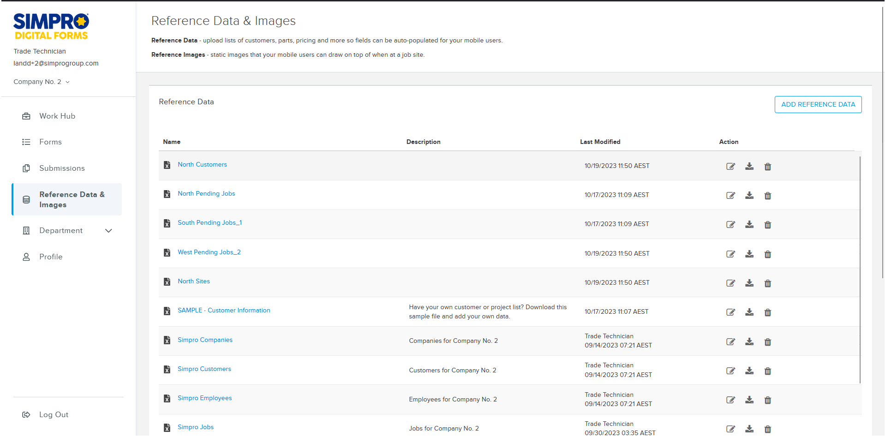Navigate to Submissions page
The image size is (885, 437).
pyautogui.click(x=62, y=168)
